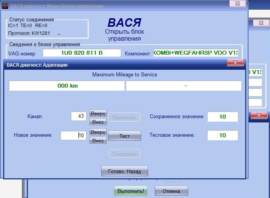Click the Выполнить! button in the background window

pyautogui.click(x=131, y=191)
